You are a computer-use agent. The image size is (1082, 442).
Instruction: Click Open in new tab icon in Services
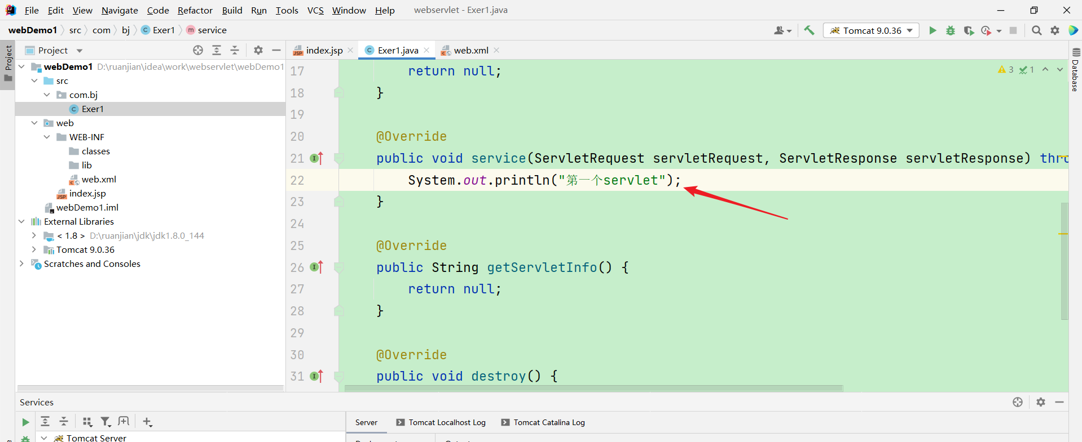coord(124,421)
